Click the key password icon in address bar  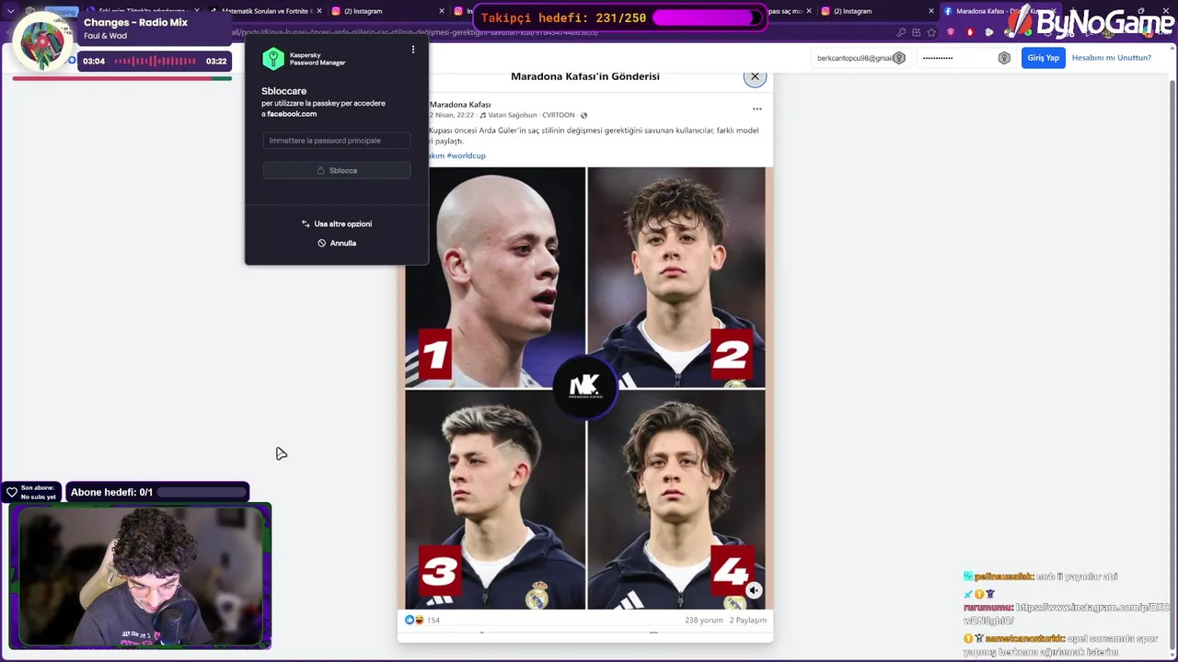[x=901, y=32]
